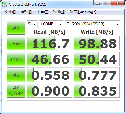Close the CrystalDiskMark window
This screenshot has height=114, width=126.
click(x=117, y=3)
